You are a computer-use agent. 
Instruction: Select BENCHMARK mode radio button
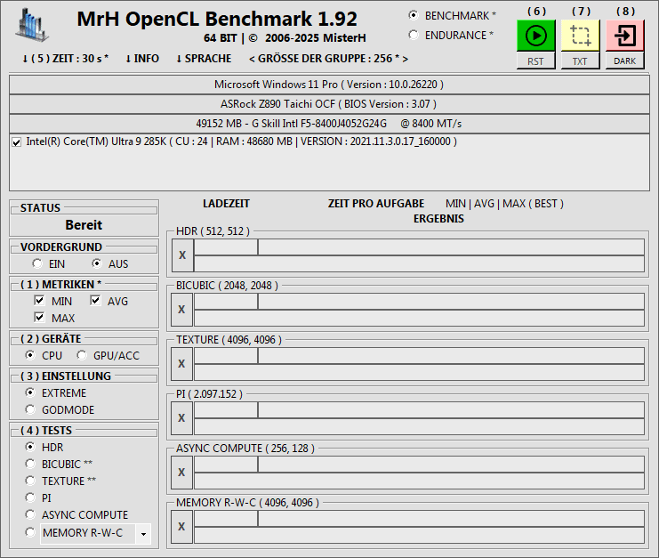point(414,15)
